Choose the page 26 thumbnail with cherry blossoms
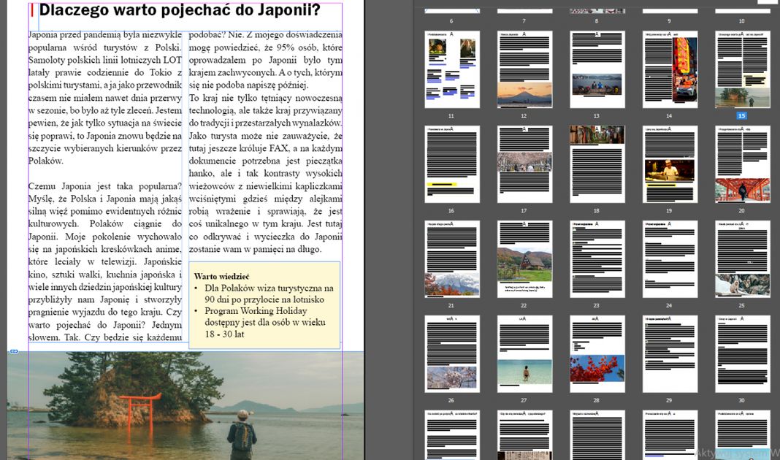Image resolution: width=780 pixels, height=460 pixels. pos(452,354)
